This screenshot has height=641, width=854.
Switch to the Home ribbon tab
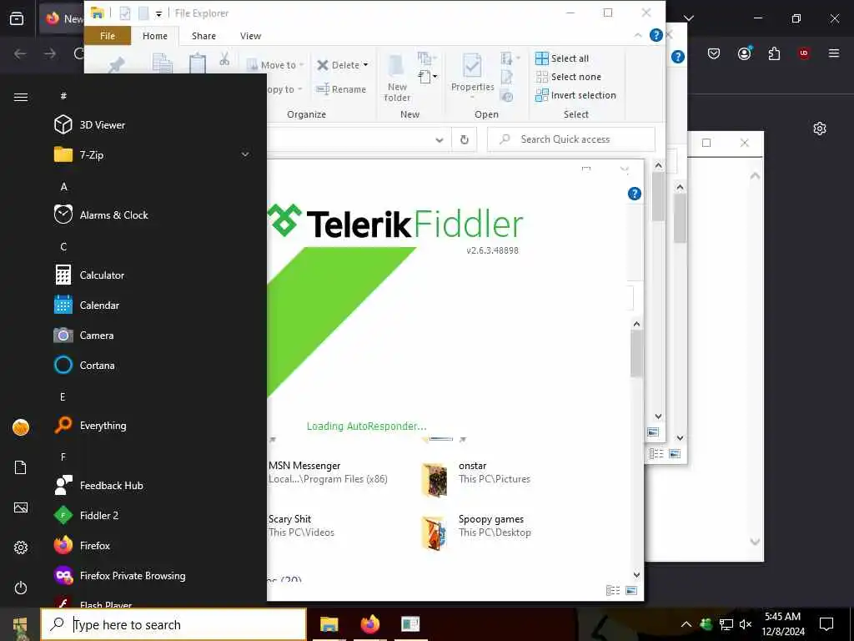click(x=154, y=35)
